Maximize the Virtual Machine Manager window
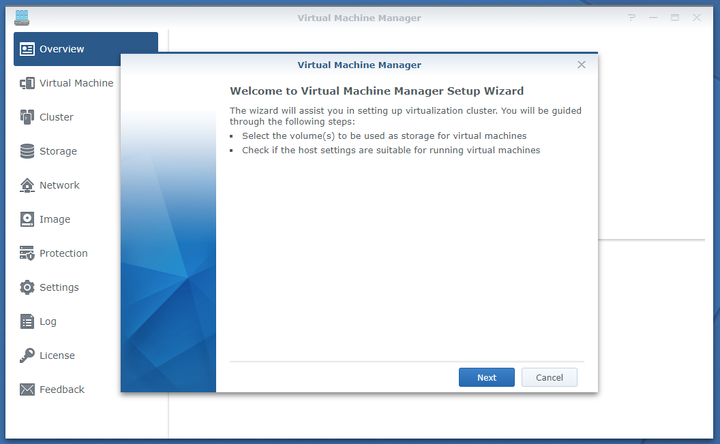Screen dimensions: 720x444 click(x=675, y=18)
